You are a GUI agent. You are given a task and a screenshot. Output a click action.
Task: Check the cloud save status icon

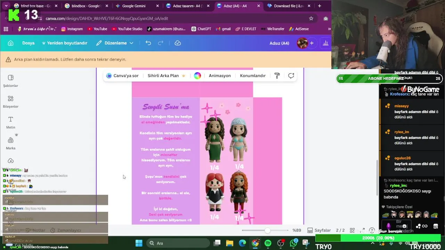(x=178, y=43)
